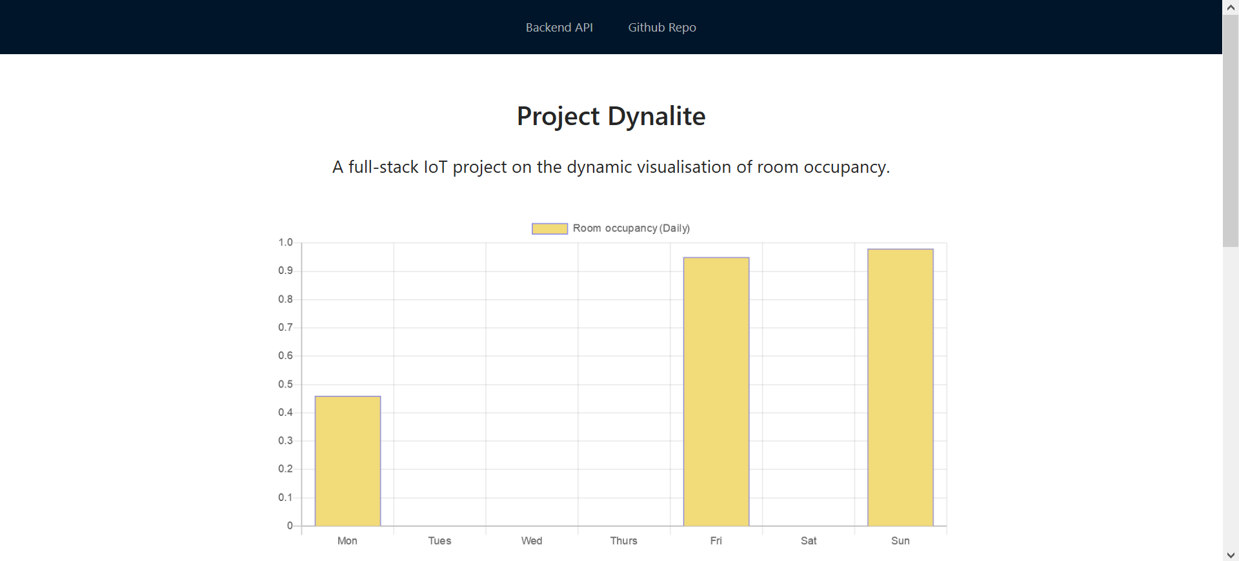Click the Wed label on x-axis

pos(532,540)
